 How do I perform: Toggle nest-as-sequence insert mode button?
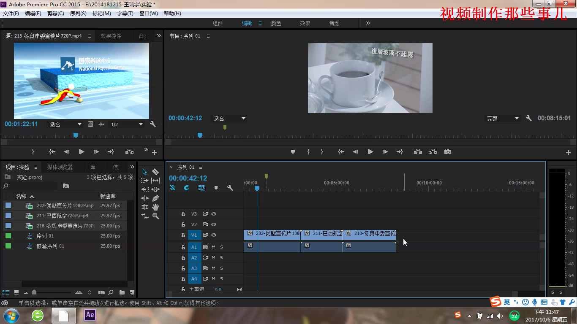point(172,188)
